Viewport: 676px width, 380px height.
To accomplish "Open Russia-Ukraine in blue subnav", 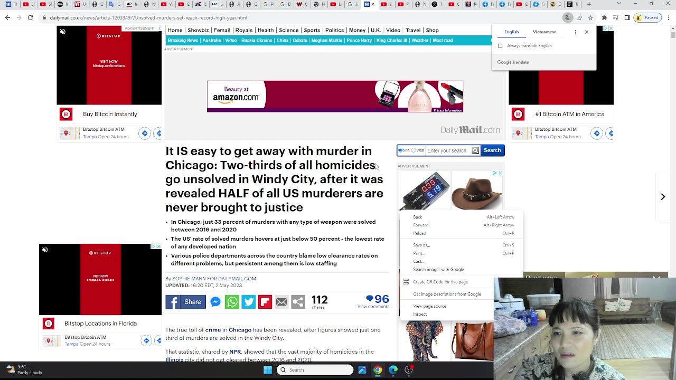I will coord(257,41).
